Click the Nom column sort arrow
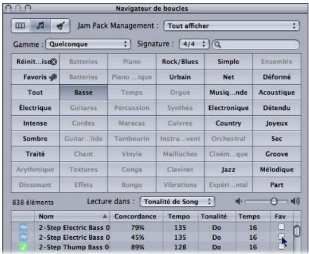The height and width of the screenshot is (254, 309). (x=105, y=216)
